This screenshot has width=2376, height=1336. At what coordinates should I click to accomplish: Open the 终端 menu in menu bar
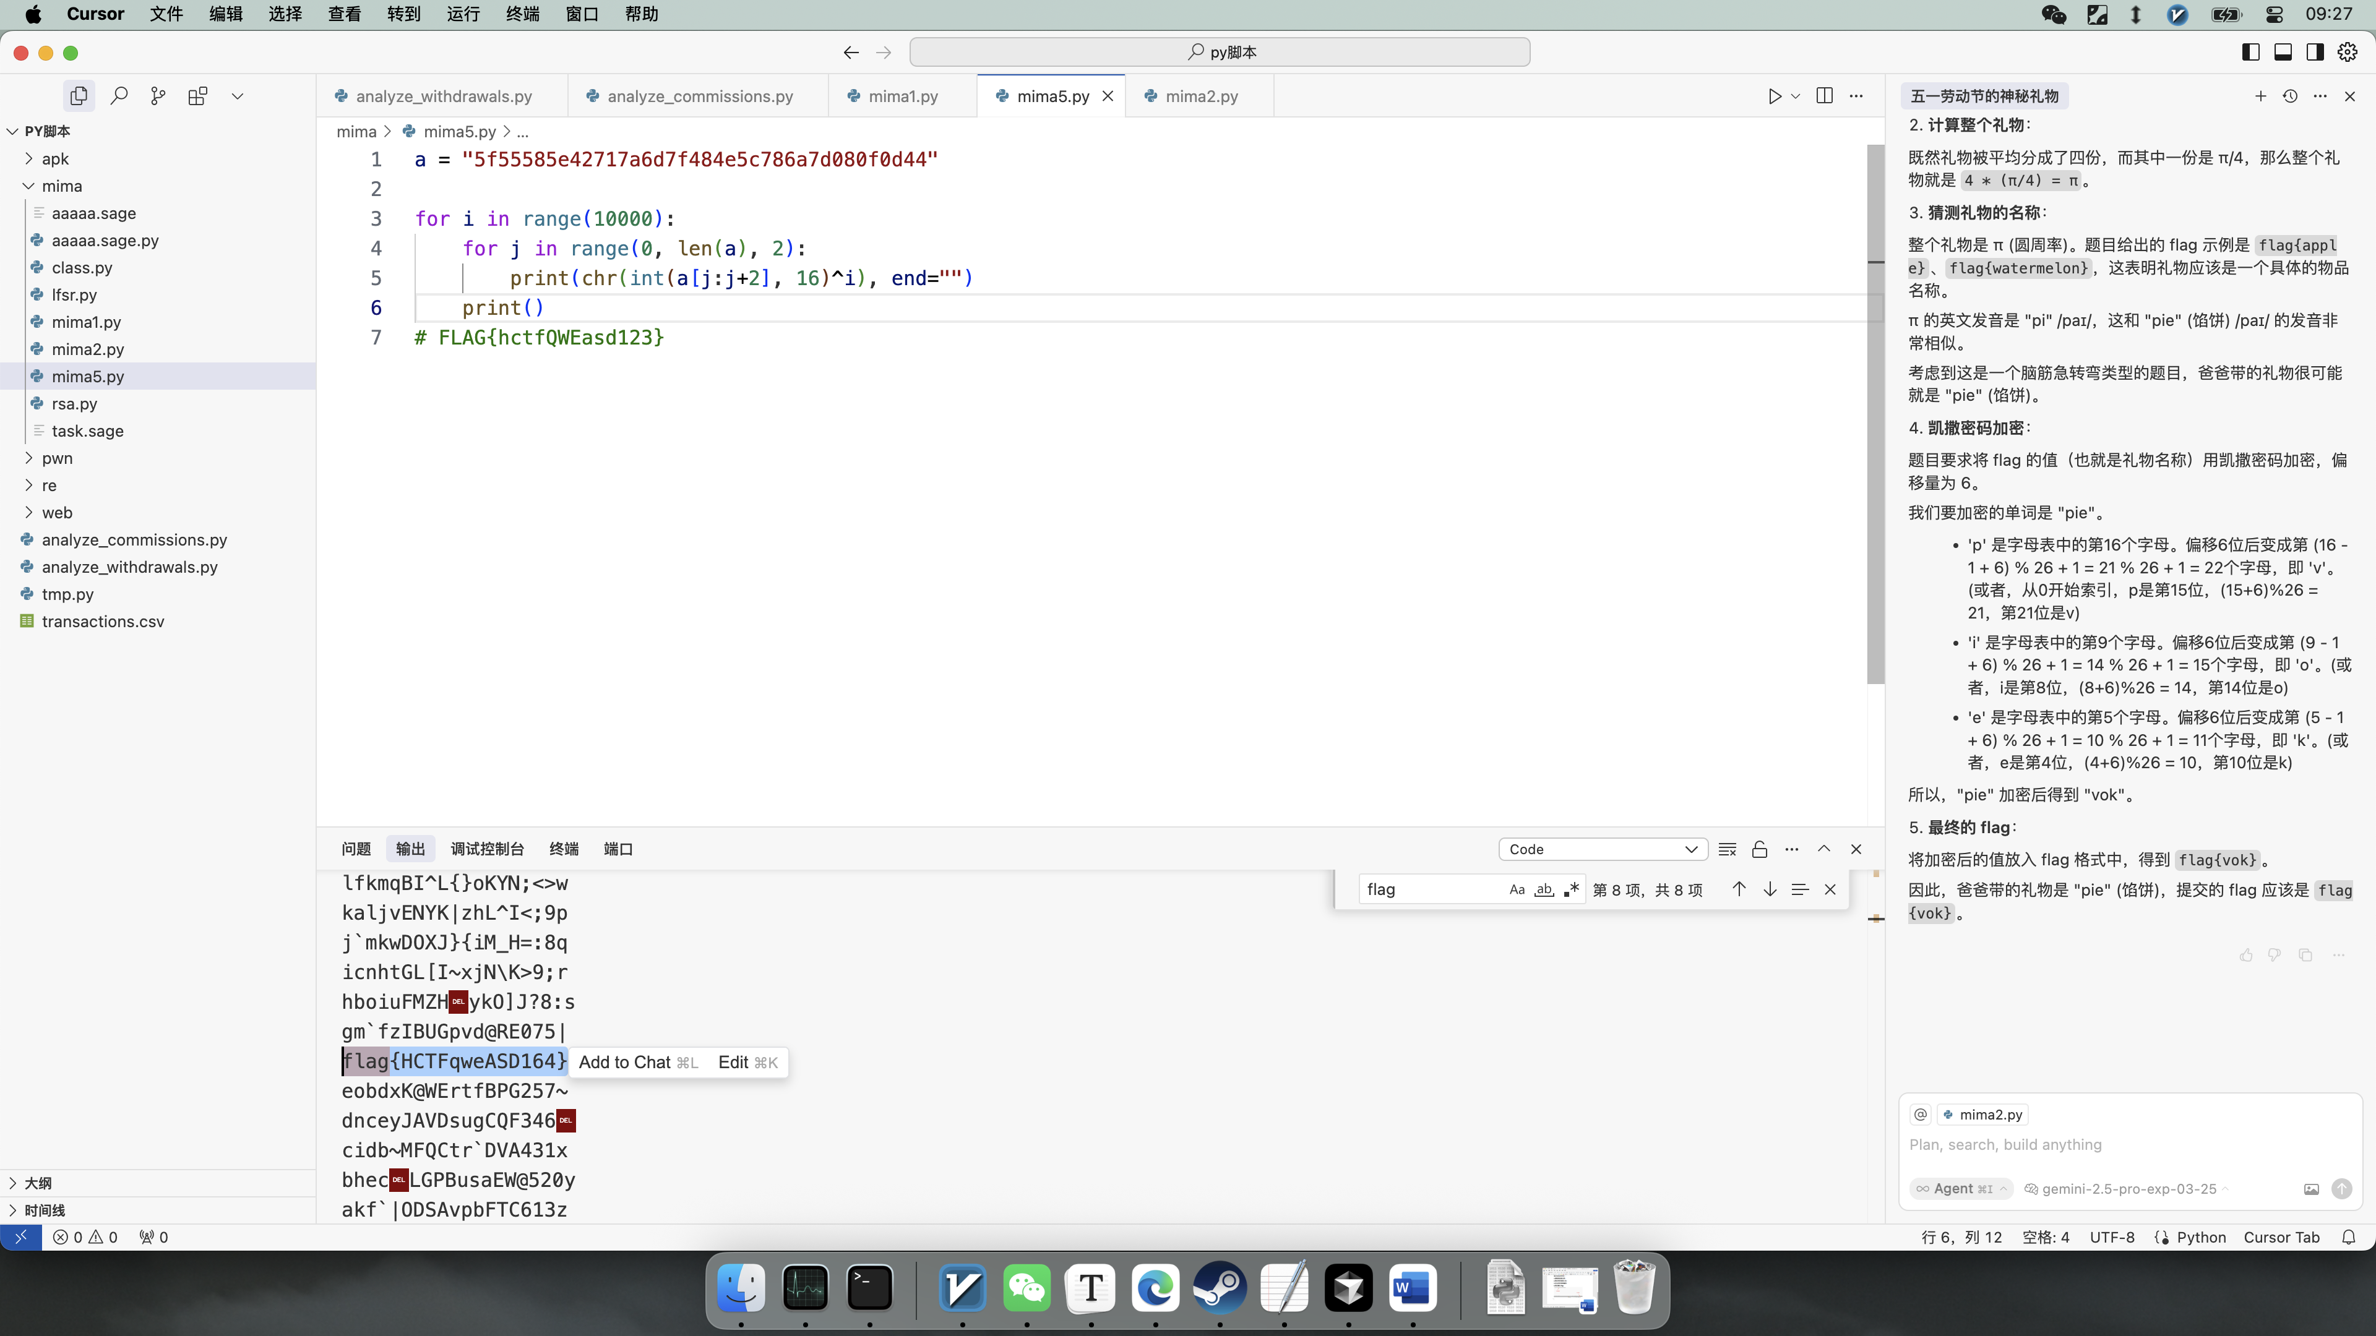[x=522, y=14]
